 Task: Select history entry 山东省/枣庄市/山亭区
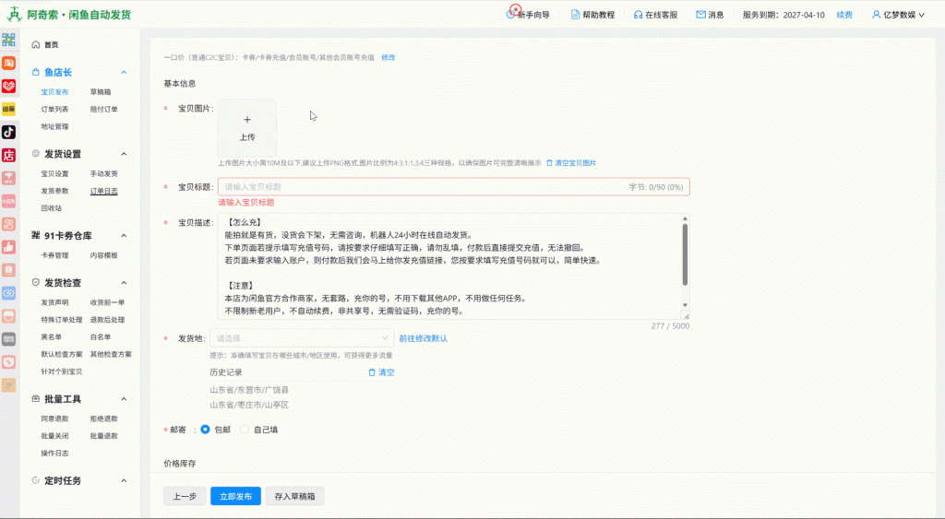coord(249,406)
